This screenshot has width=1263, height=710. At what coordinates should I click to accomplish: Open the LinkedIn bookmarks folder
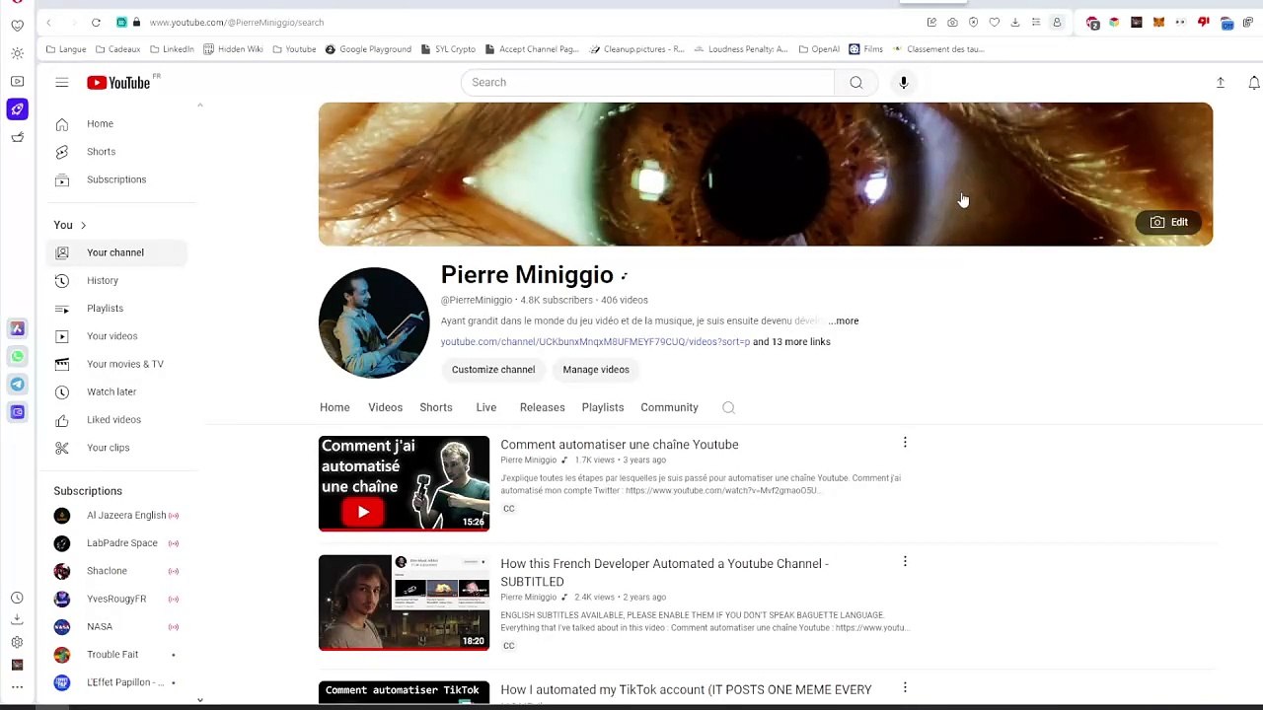point(172,49)
